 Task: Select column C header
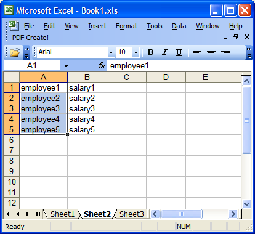click(126, 77)
